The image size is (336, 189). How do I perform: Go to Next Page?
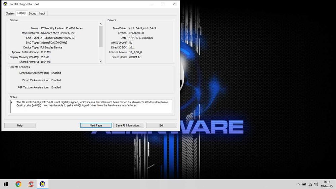point(96,125)
